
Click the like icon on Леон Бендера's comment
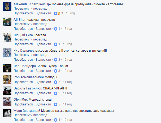click(56, 71)
